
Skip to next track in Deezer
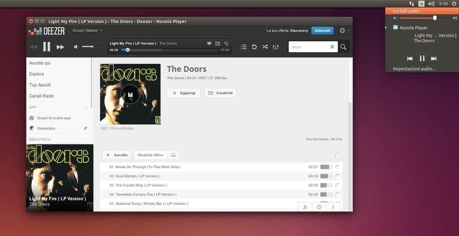61,47
